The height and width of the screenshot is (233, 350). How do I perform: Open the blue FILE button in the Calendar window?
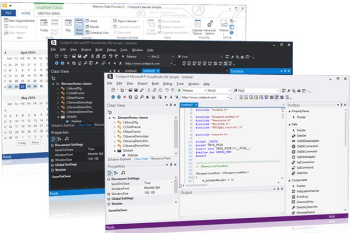9,13
